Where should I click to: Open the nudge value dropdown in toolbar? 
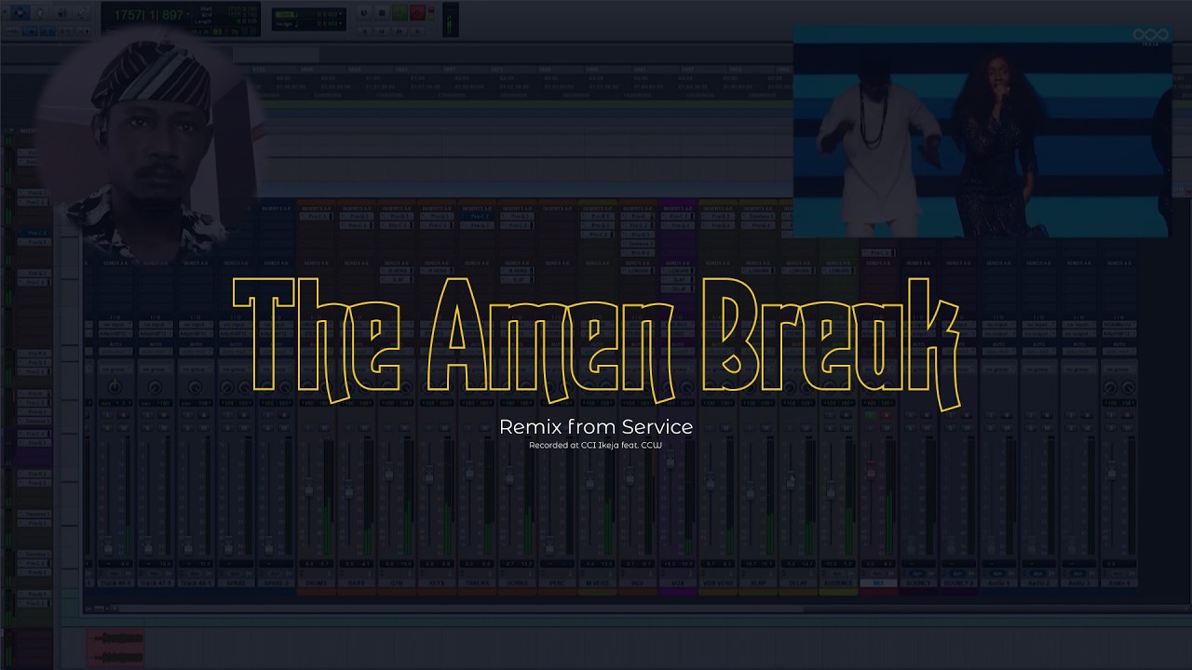coord(341,23)
